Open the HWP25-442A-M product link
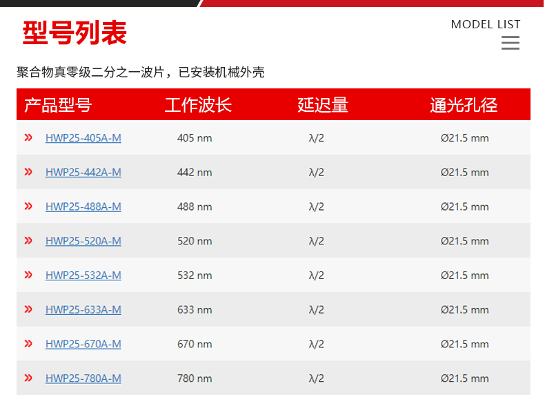The height and width of the screenshot is (395, 545). point(83,172)
